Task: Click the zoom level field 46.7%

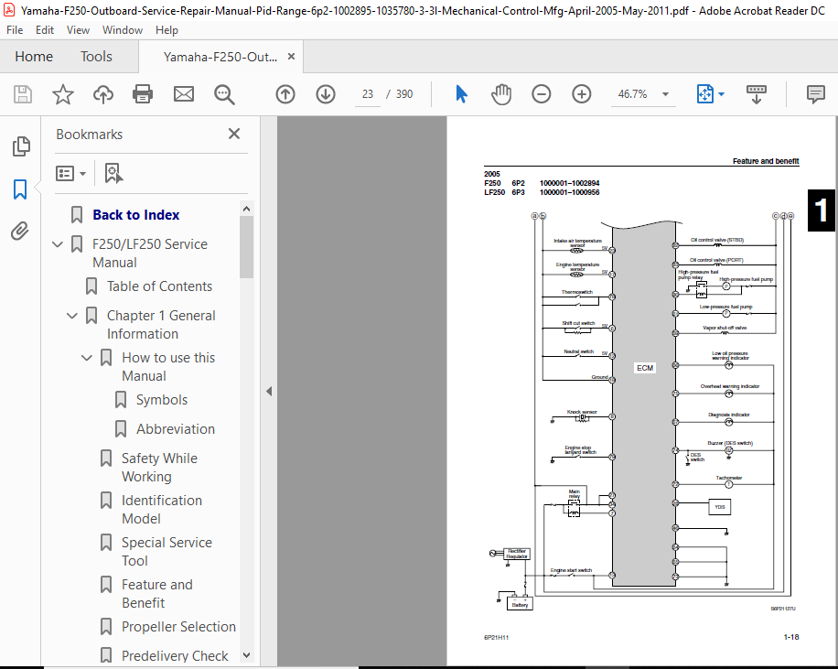Action: click(633, 94)
